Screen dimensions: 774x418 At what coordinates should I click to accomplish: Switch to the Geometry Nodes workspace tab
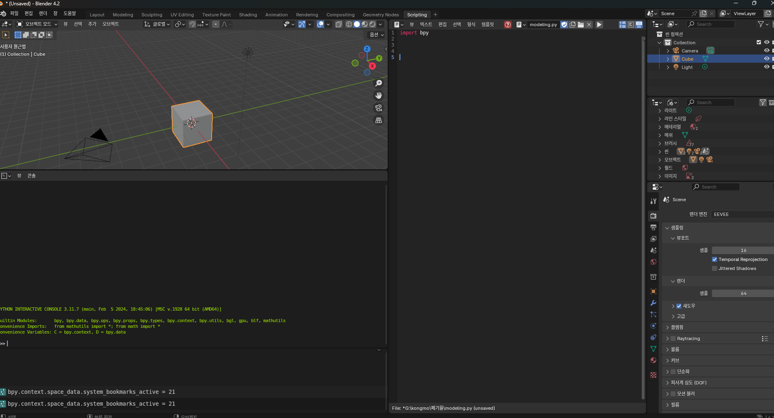381,15
